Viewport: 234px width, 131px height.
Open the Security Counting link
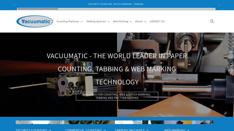click(x=33, y=130)
